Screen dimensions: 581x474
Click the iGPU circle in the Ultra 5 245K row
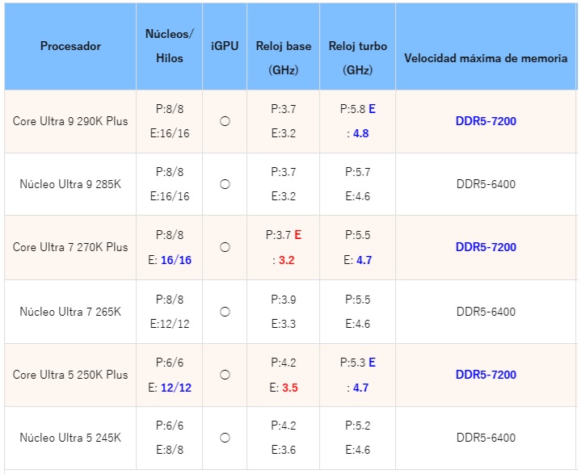click(x=225, y=438)
